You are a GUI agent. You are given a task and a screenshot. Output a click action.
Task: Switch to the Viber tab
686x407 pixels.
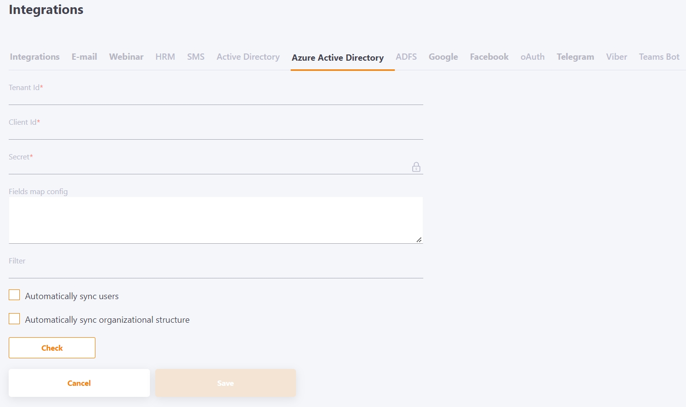(x=616, y=56)
